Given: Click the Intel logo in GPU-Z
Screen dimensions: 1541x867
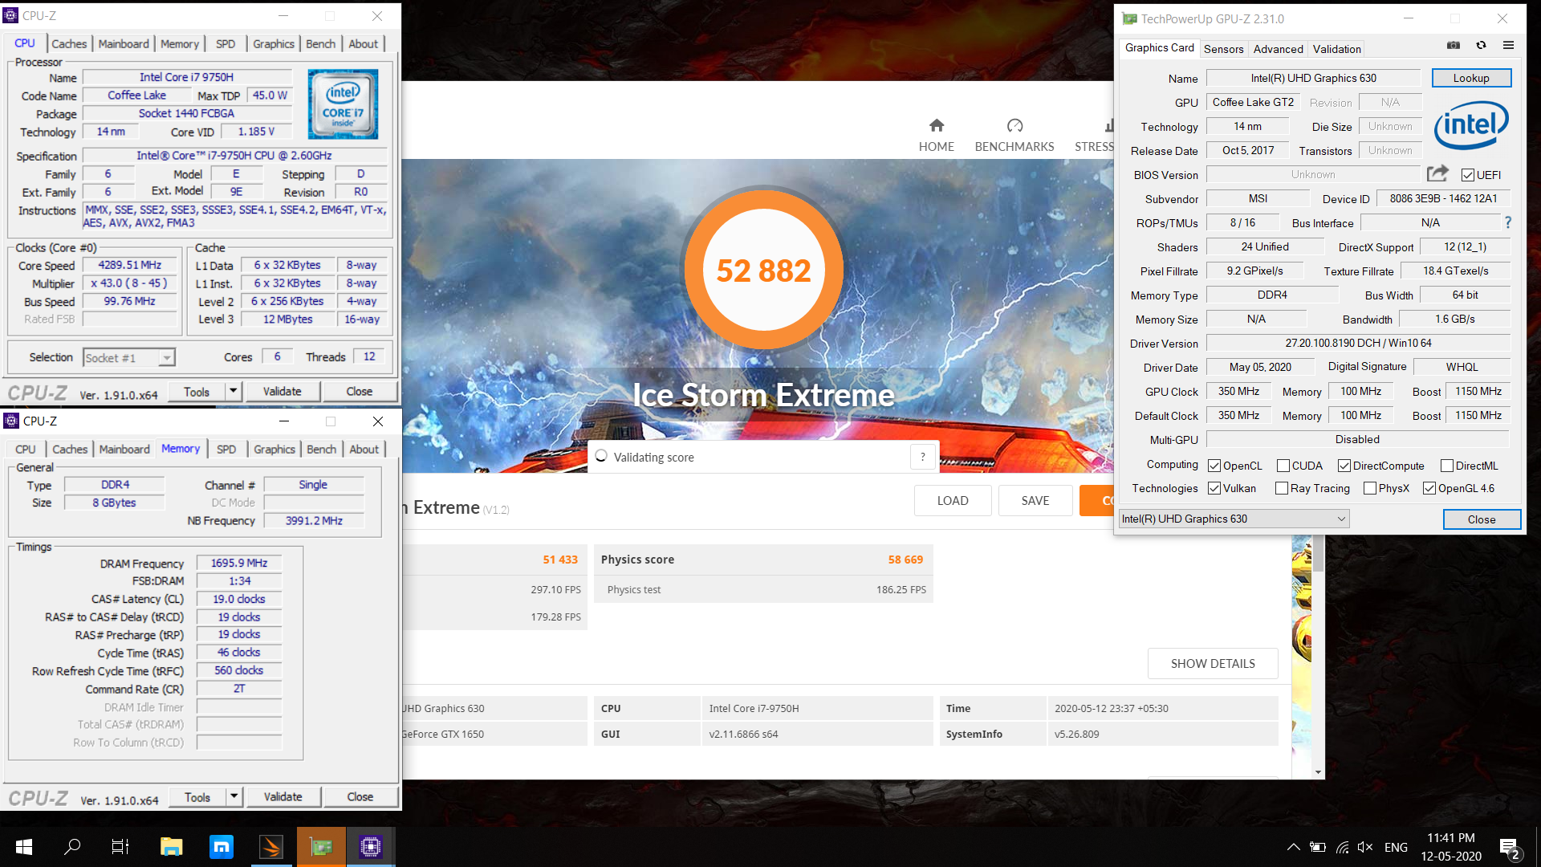Looking at the screenshot, I should point(1471,124).
